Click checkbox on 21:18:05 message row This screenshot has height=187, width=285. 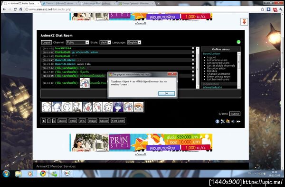(x=193, y=76)
